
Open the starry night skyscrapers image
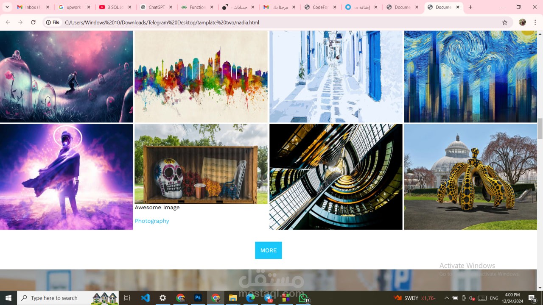(470, 77)
